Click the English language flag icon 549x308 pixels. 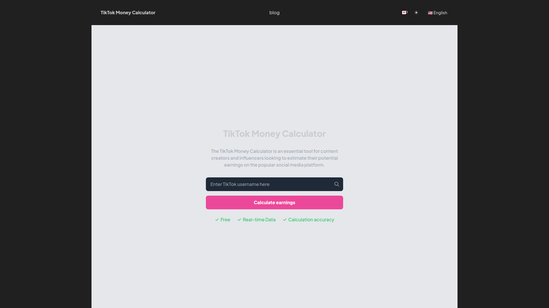pos(430,13)
